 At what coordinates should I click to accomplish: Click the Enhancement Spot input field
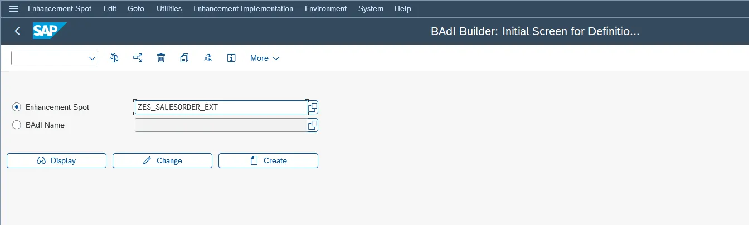pos(220,107)
